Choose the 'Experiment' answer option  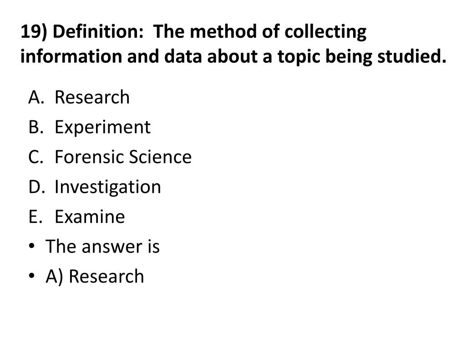coord(102,128)
